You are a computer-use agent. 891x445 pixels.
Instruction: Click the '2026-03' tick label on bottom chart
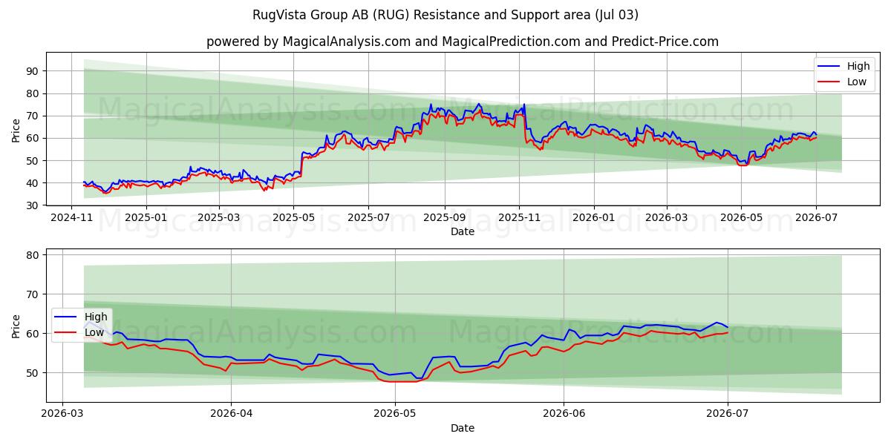[62, 413]
